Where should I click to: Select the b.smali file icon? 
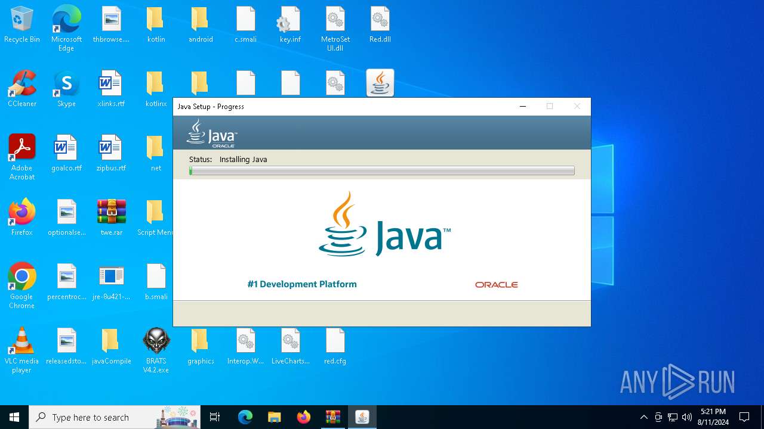pos(156,282)
